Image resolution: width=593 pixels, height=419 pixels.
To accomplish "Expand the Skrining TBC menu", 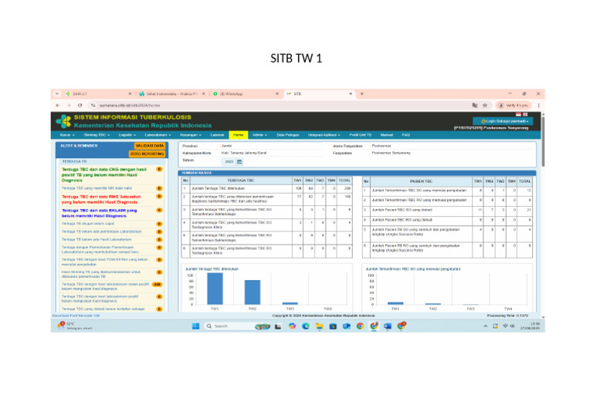I will [x=97, y=135].
